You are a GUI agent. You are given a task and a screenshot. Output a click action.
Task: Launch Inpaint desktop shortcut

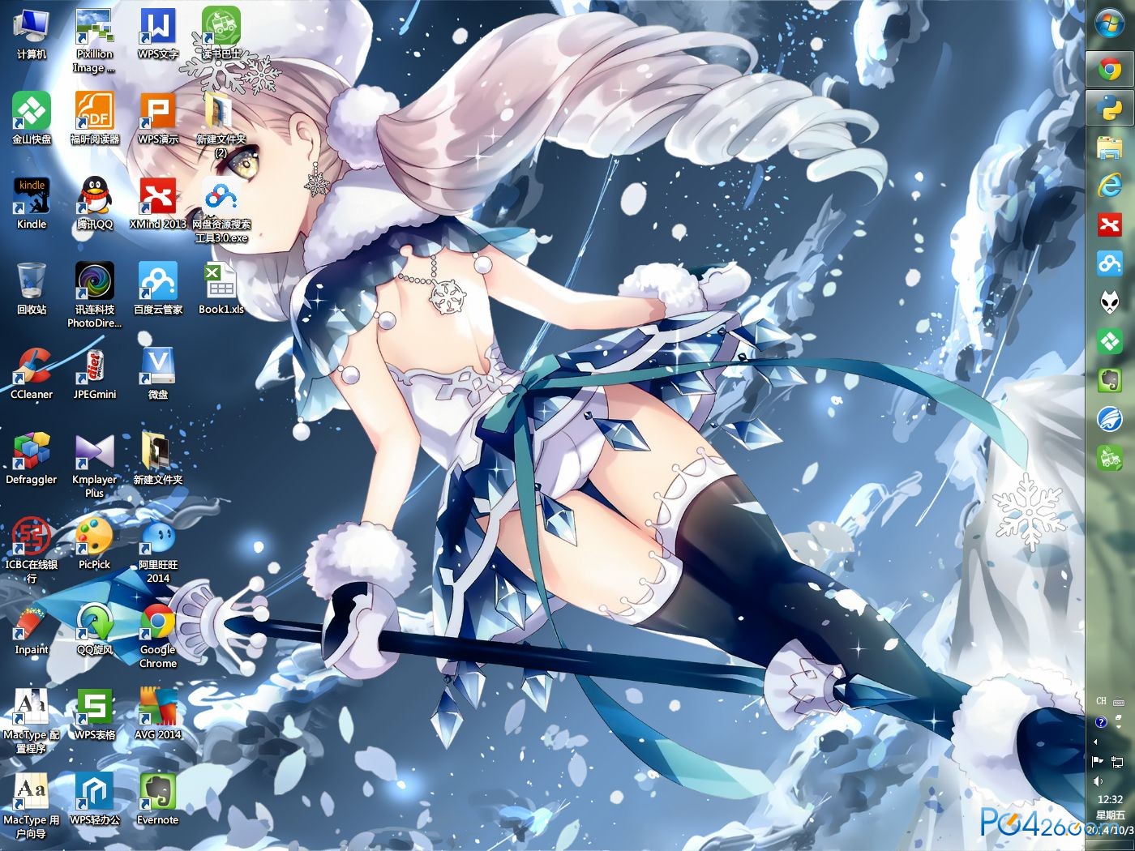32,630
